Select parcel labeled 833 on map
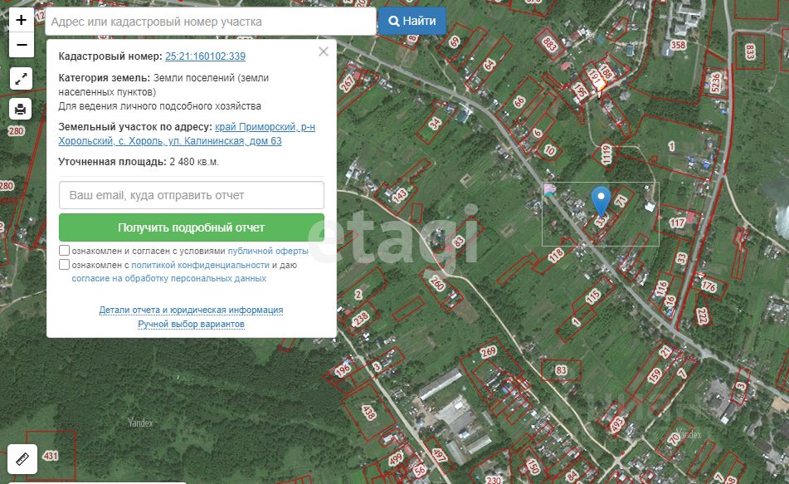 point(750,51)
